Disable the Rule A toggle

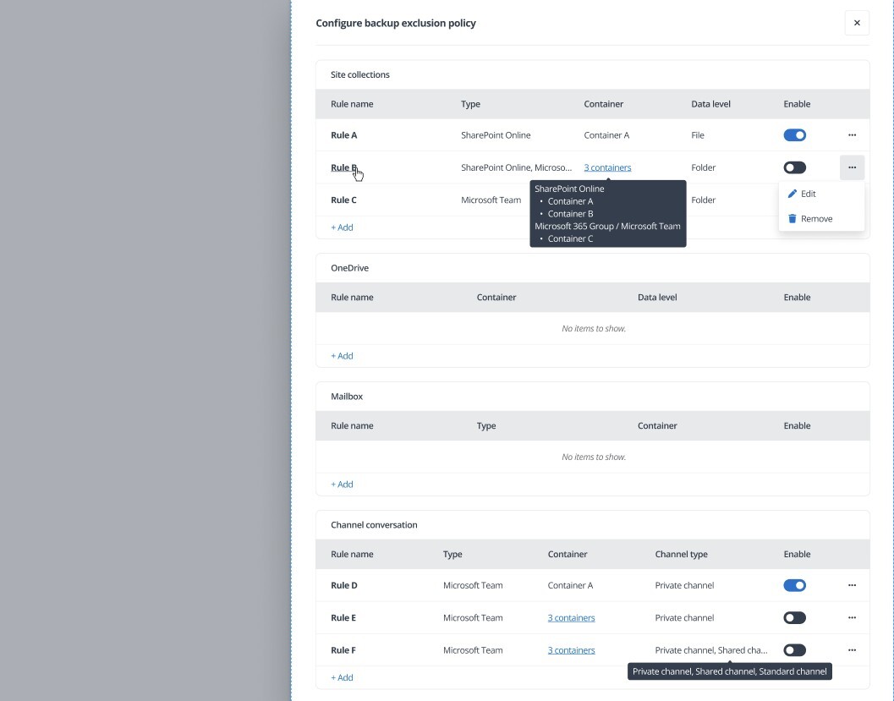click(794, 135)
